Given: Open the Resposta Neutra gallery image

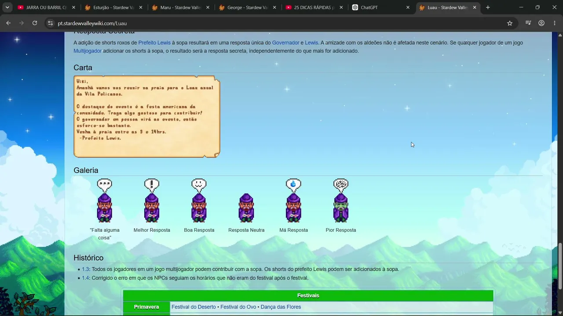Looking at the screenshot, I should (246, 208).
